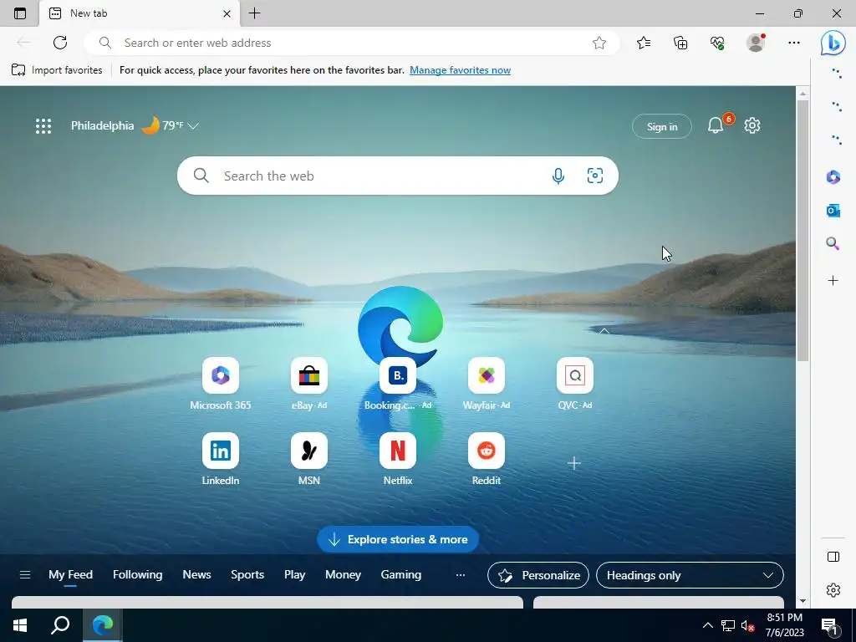Click the Sign in button
Image resolution: width=856 pixels, height=642 pixels.
coord(662,127)
